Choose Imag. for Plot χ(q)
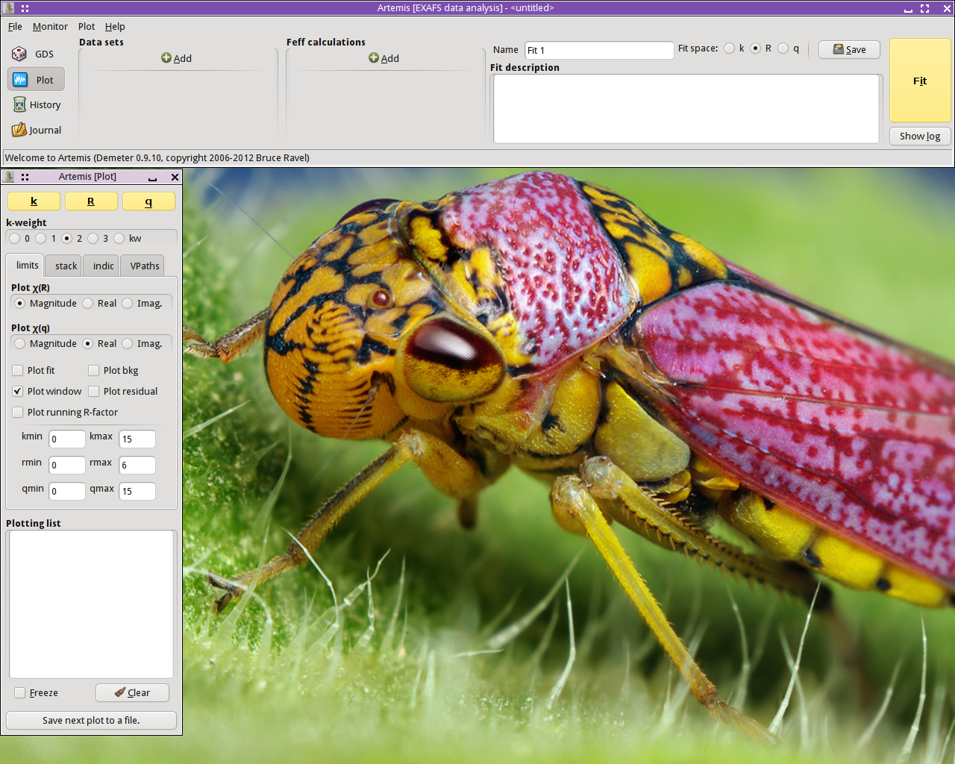This screenshot has width=955, height=764. tap(142, 344)
